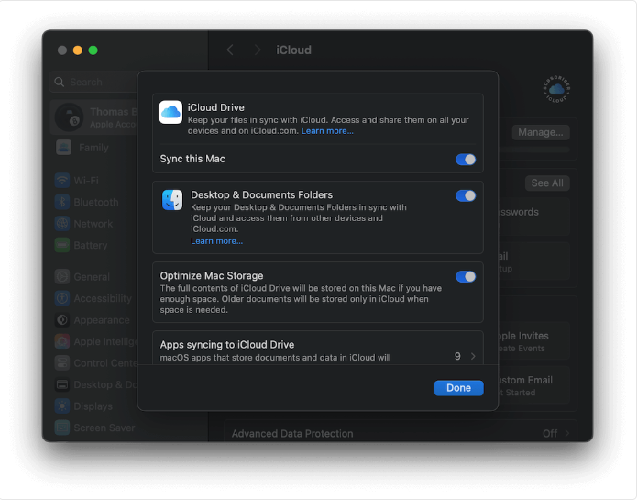Click the Family sidebar icon
This screenshot has height=500, width=637.
pos(64,147)
